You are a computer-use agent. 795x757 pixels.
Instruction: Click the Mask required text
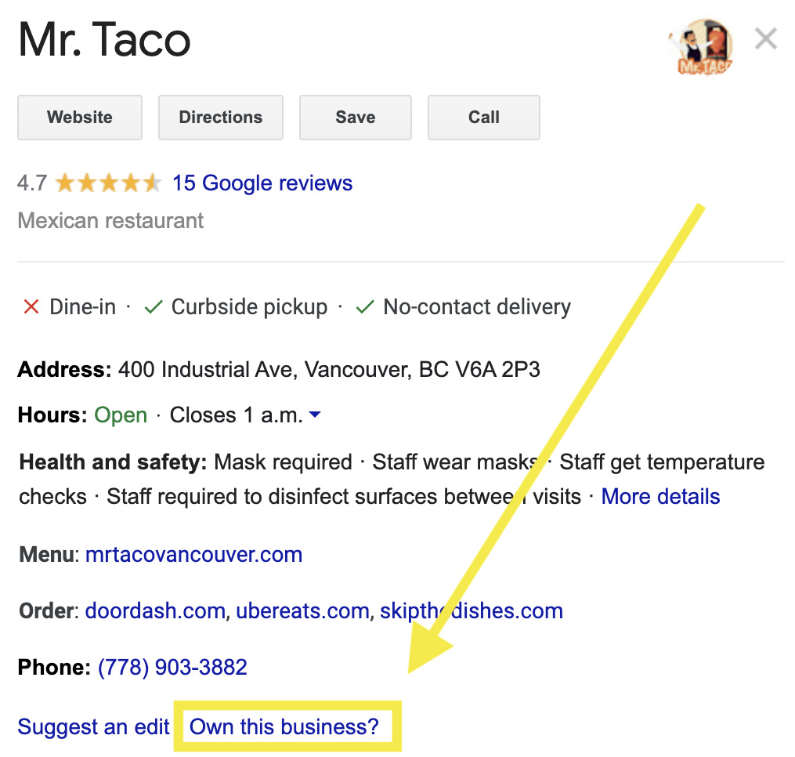tap(283, 462)
